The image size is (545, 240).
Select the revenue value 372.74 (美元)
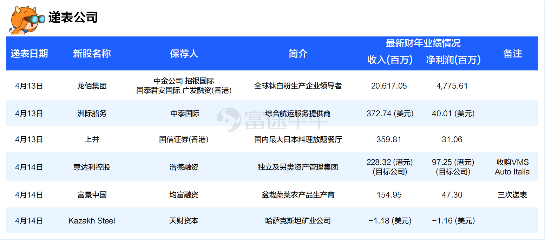pos(390,114)
